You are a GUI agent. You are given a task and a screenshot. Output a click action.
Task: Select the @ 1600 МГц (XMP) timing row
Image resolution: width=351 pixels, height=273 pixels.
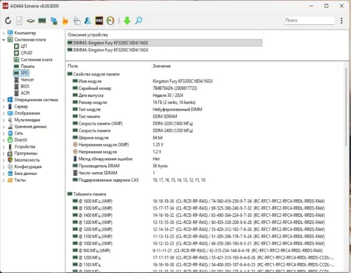pyautogui.click(x=202, y=201)
